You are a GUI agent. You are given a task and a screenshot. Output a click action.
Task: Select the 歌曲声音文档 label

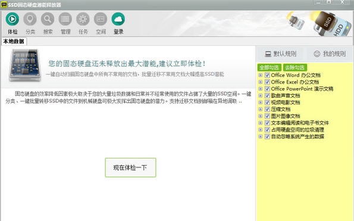pyautogui.click(x=286, y=95)
